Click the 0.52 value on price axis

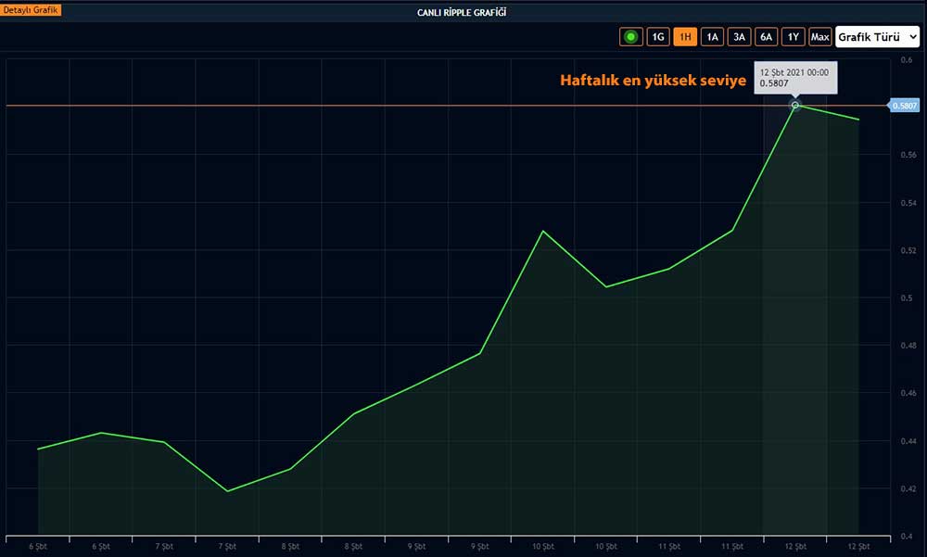908,251
